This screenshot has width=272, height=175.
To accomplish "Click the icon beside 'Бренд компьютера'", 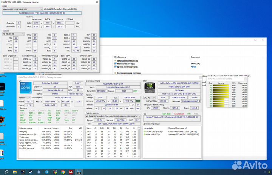I will point(115,67).
